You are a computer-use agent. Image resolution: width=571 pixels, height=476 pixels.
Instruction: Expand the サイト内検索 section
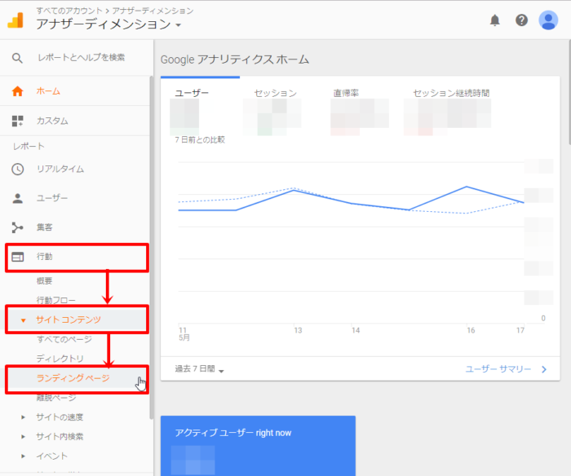pyautogui.click(x=24, y=436)
